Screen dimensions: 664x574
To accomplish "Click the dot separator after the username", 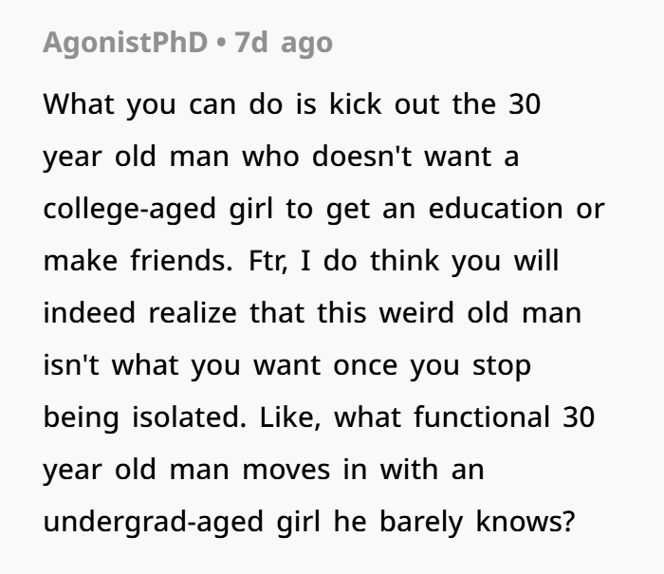I will tap(219, 44).
